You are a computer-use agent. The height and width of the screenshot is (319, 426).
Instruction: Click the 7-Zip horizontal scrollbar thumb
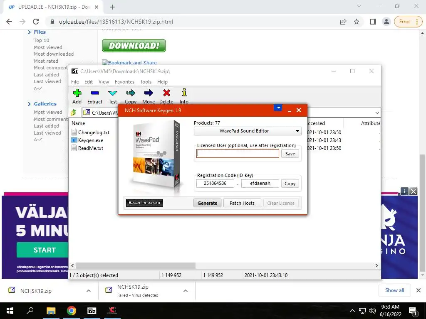tap(136, 265)
